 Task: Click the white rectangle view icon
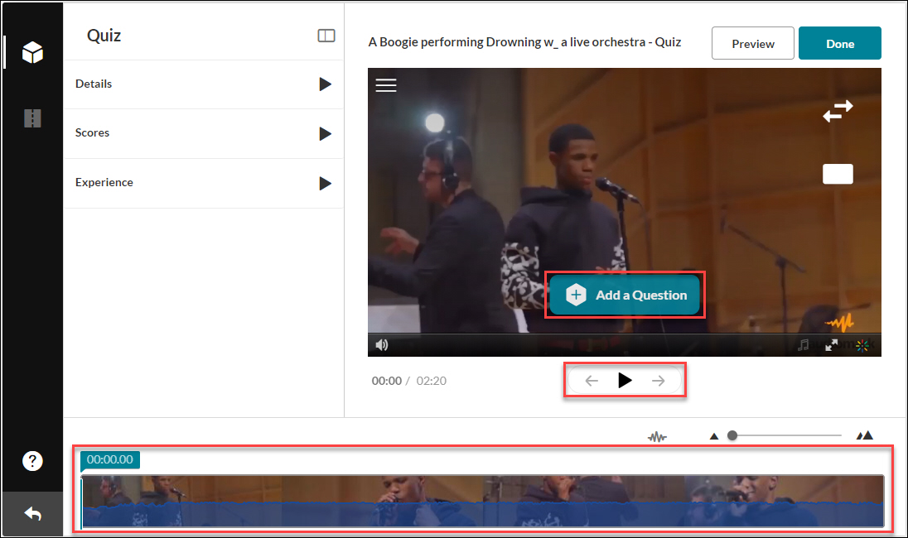pyautogui.click(x=838, y=174)
